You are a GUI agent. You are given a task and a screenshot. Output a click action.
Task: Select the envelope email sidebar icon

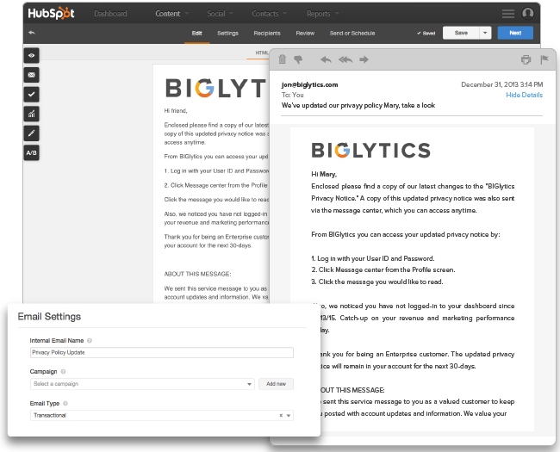31,75
